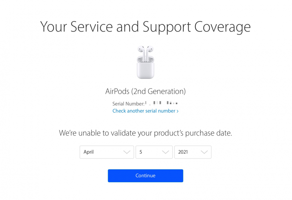Click the Your Service and Support Coverage heading
The image size is (292, 200).
145,26
